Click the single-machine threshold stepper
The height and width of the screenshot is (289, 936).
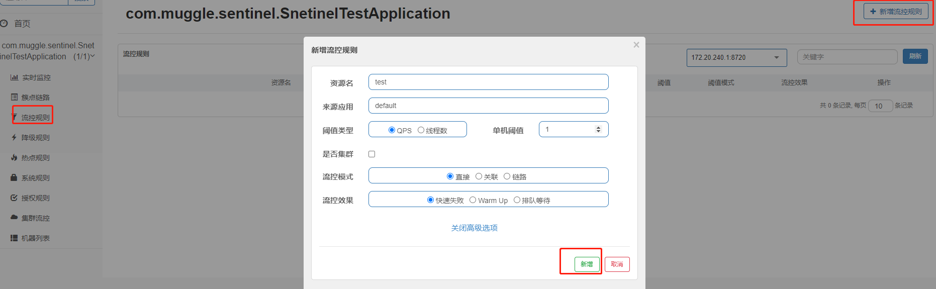[598, 129]
